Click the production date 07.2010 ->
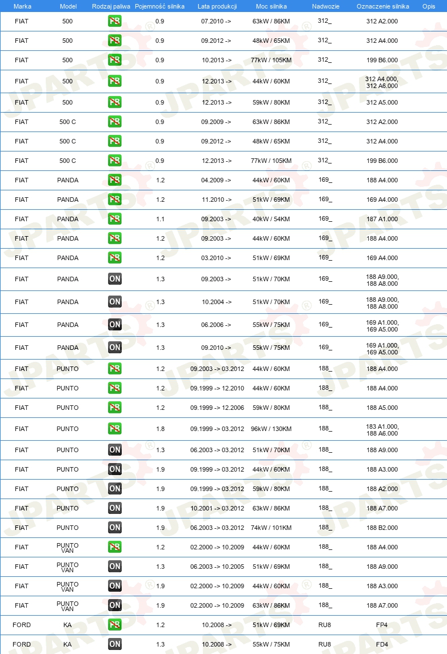This screenshot has height=654, width=447. pyautogui.click(x=216, y=21)
